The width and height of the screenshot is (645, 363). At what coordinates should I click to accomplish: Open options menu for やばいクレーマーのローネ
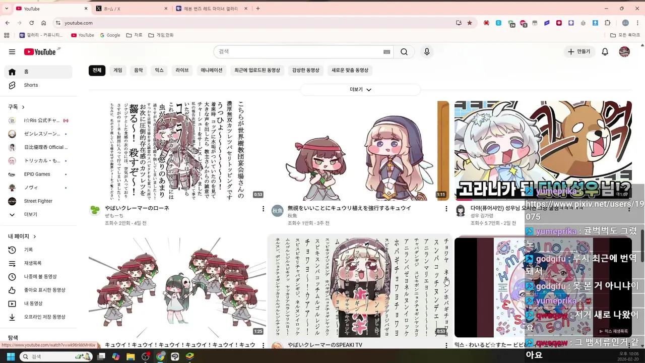263,209
